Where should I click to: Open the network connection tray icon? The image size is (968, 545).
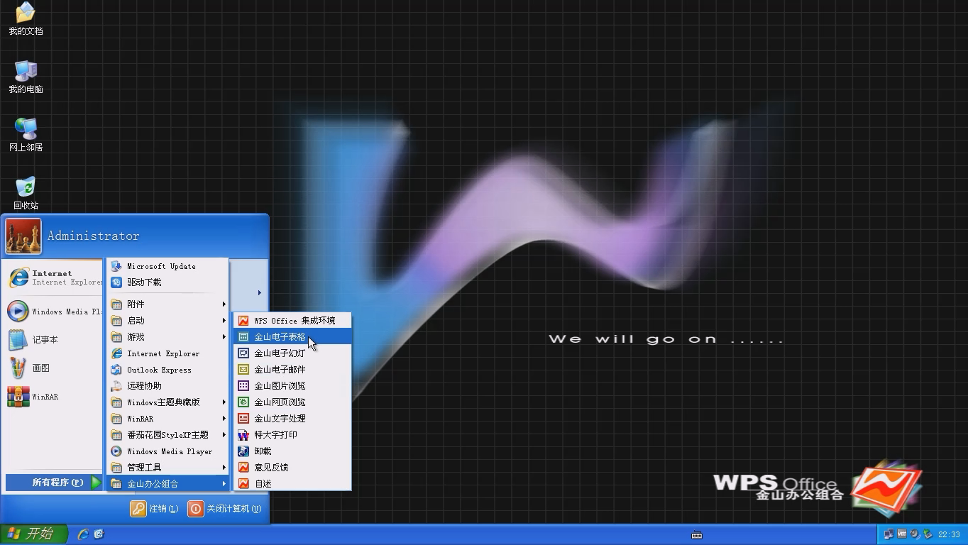click(x=889, y=534)
